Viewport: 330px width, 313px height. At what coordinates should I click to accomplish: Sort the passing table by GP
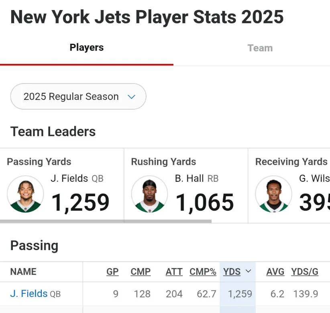pos(112,272)
